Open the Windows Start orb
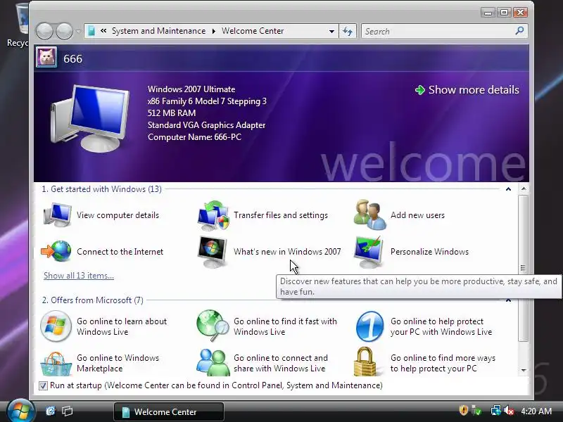This screenshot has height=422, width=563. click(20, 411)
